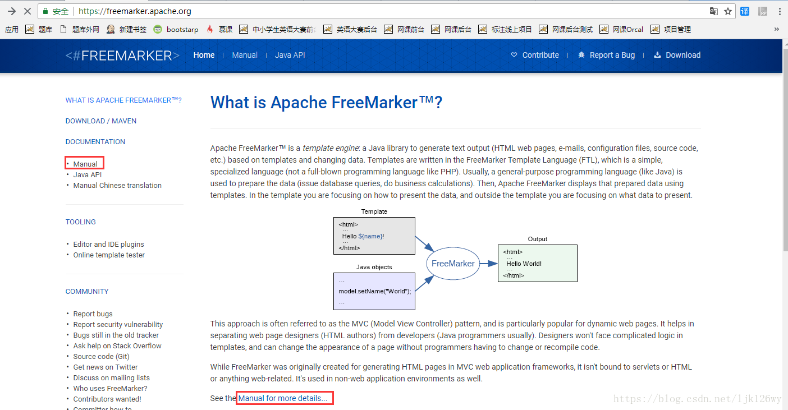
Task: Open the 中小学生英语大赛前台 bookmark
Action: [278, 30]
